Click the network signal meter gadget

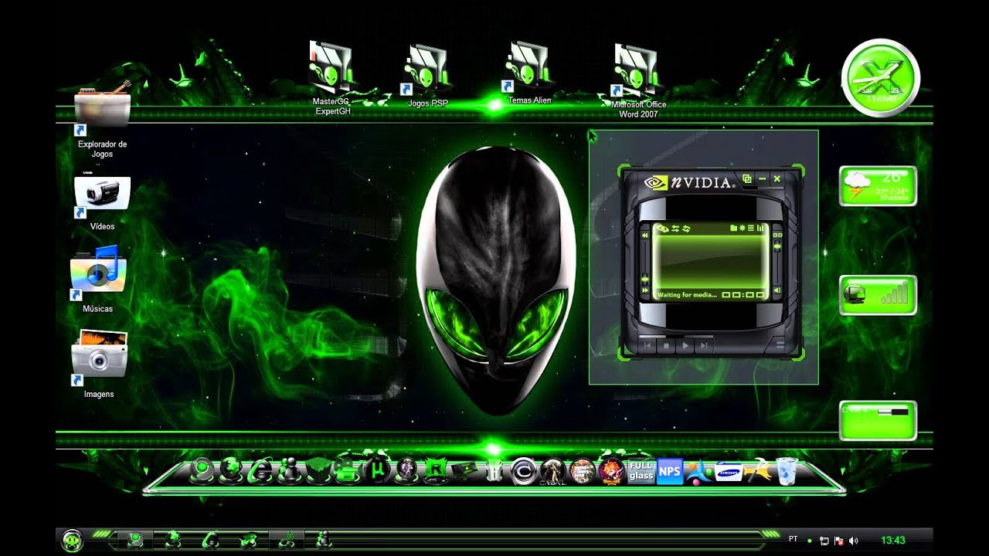point(878,295)
